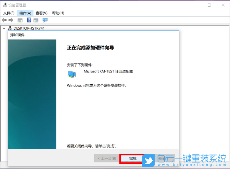Open the 文件(F) menu
This screenshot has height=169, width=230.
click(x=9, y=13)
